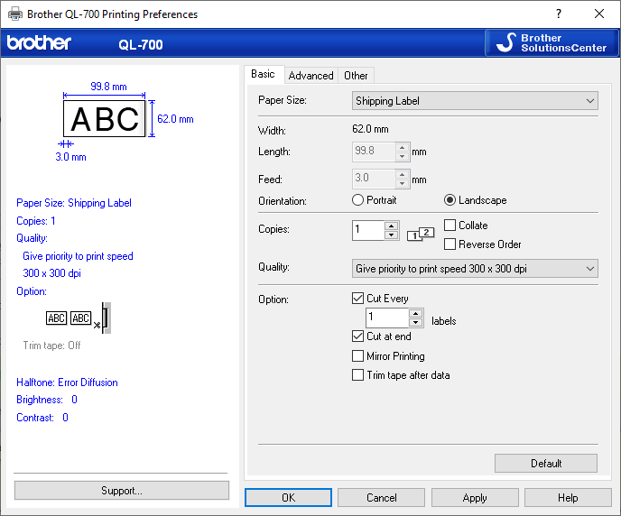Click the ABC label preview image

[104, 119]
